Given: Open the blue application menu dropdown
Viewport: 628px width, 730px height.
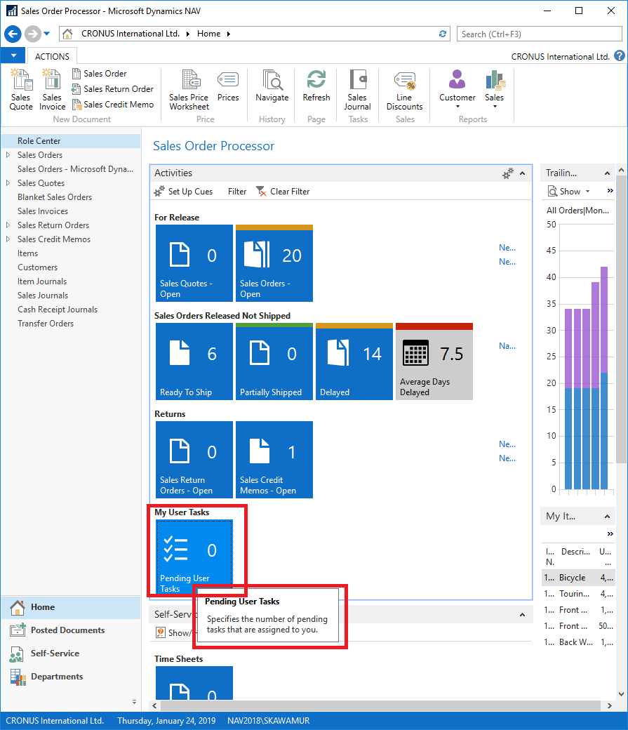Looking at the screenshot, I should click(x=13, y=56).
